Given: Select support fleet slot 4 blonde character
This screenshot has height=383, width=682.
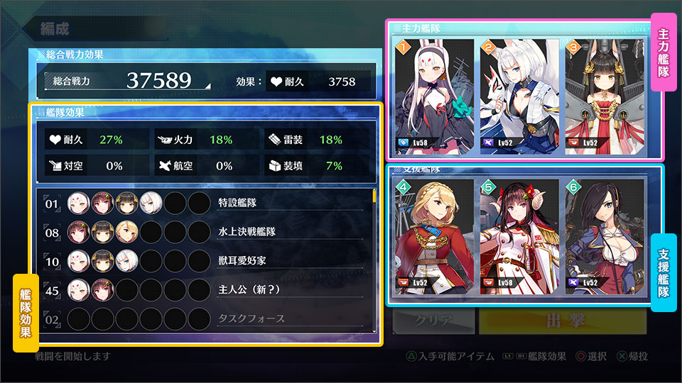Looking at the screenshot, I should (x=434, y=237).
